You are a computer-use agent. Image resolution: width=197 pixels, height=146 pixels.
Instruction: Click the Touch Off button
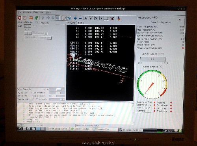[x=45, y=38]
